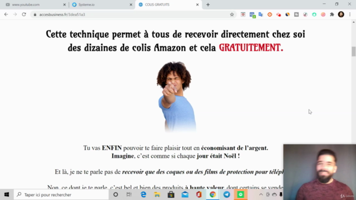
Task: Click the text 'jour était Noël !'
Action: tap(218, 156)
